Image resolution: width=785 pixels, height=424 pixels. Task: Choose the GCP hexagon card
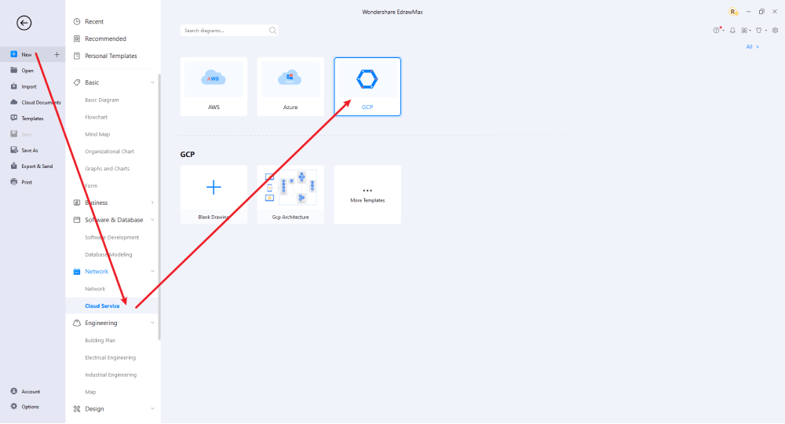coord(367,86)
